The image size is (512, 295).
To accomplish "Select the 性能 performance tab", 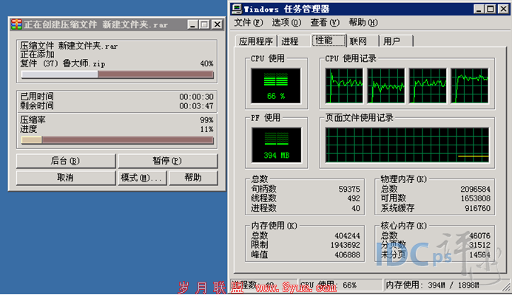I will pos(329,41).
